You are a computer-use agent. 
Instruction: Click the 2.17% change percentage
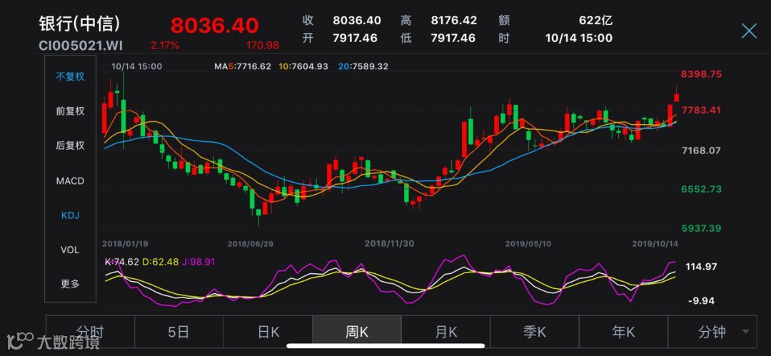[165, 46]
